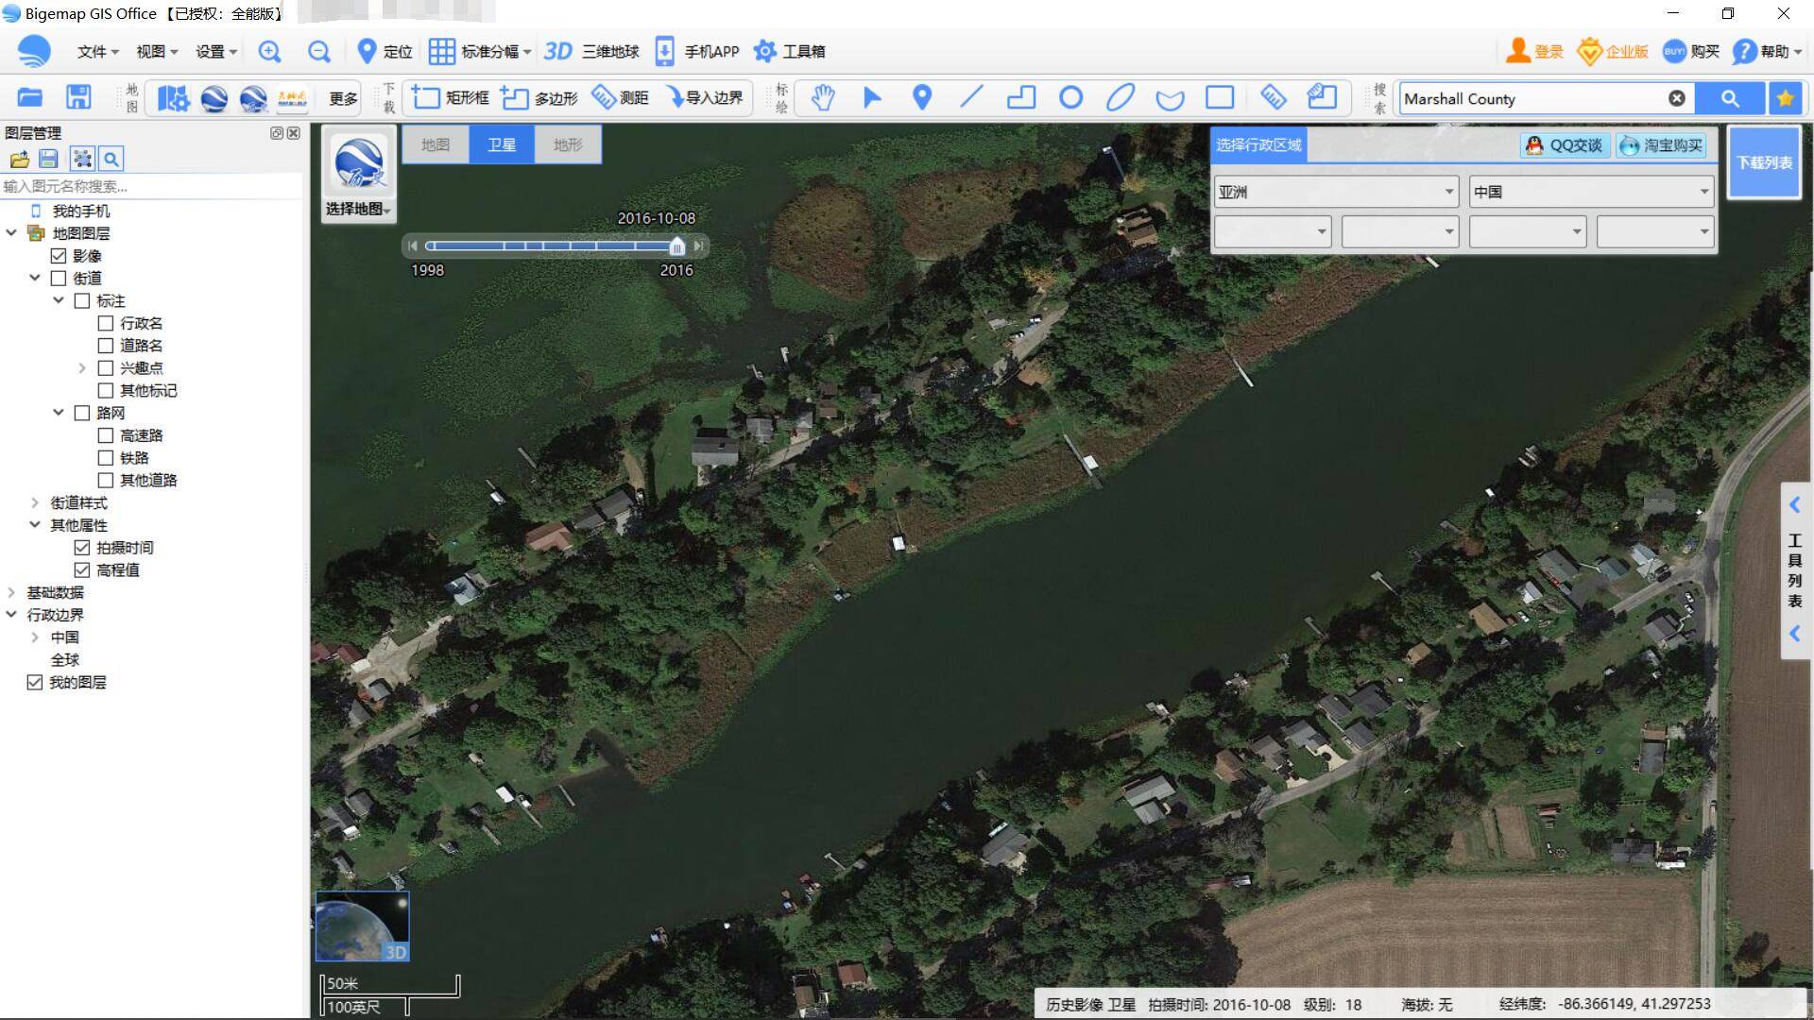Switch to the 地图 map tab
This screenshot has height=1020, width=1814.
click(436, 144)
